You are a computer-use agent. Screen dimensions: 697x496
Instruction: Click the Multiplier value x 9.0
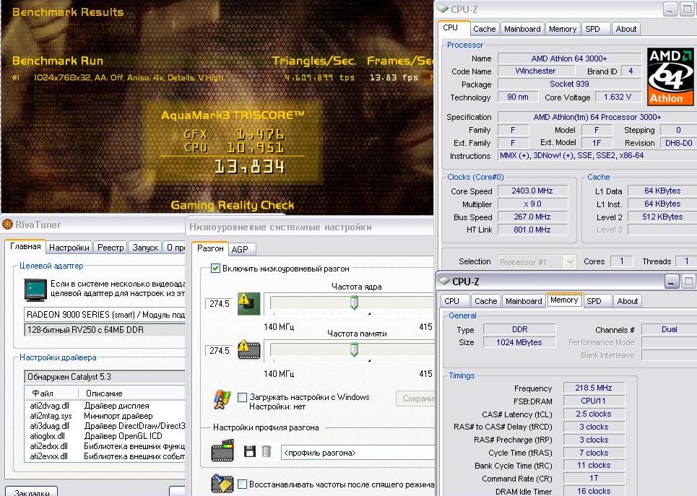point(532,204)
